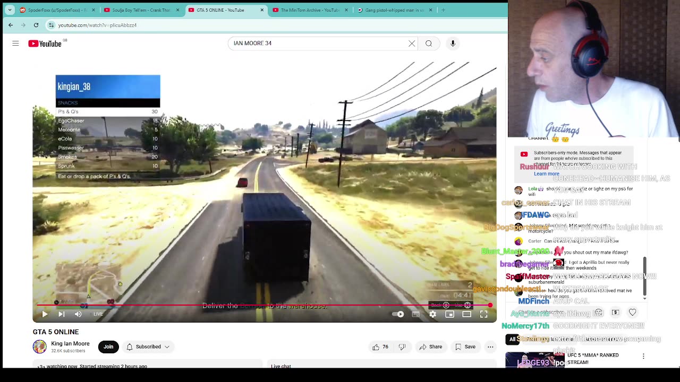
Task: Open options menu for UFC 5 stream
Action: (x=643, y=356)
